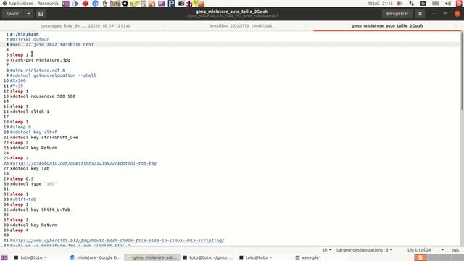Open the Applications menu in top panel
Screen dimensions: 464x261
click(17, 4)
